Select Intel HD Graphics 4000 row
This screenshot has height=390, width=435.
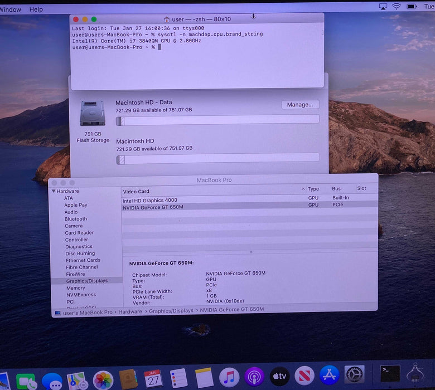[x=249, y=199]
